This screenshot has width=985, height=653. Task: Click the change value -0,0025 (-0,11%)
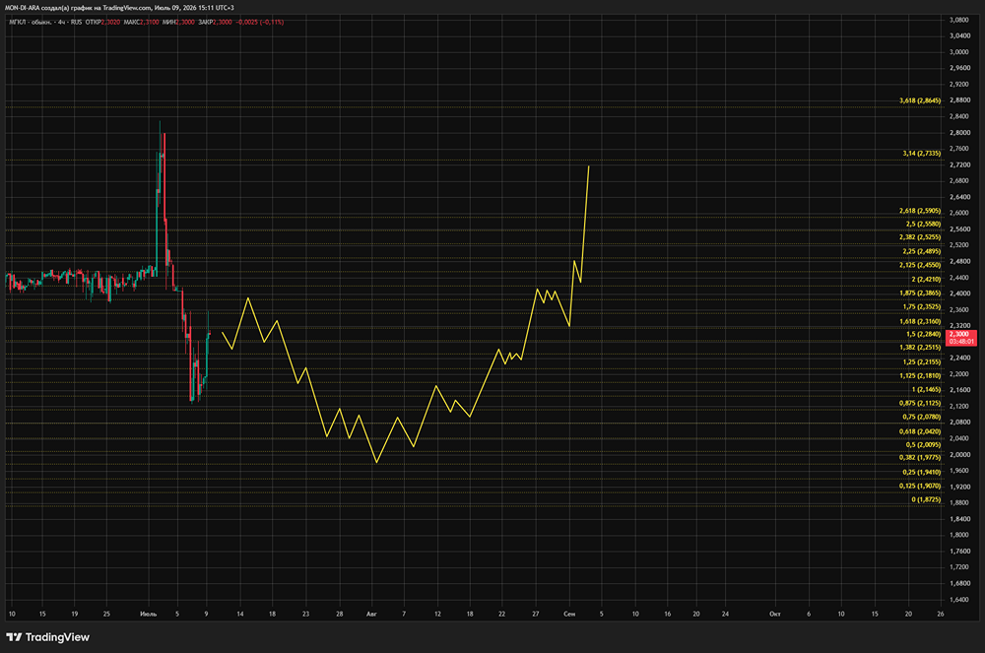tap(259, 22)
